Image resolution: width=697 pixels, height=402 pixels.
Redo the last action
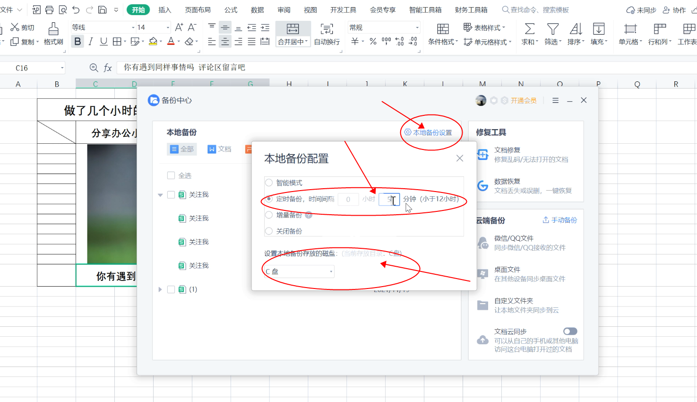[89, 9]
